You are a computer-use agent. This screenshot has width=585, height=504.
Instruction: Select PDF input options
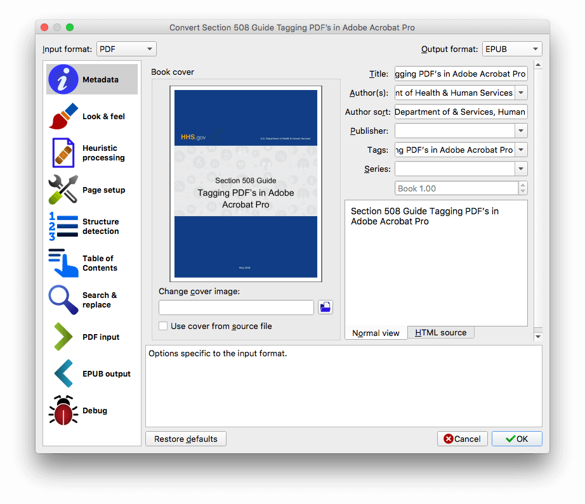click(x=91, y=337)
